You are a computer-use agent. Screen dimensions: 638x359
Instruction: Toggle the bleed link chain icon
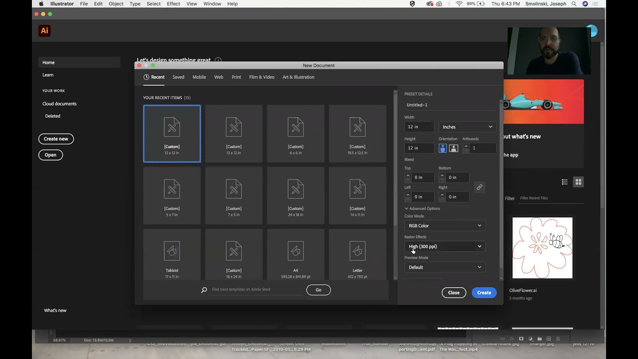tap(479, 187)
